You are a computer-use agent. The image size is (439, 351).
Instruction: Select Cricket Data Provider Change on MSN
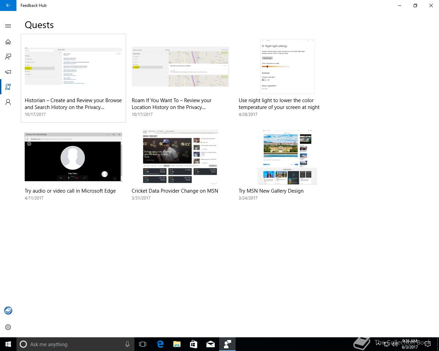[x=175, y=191]
